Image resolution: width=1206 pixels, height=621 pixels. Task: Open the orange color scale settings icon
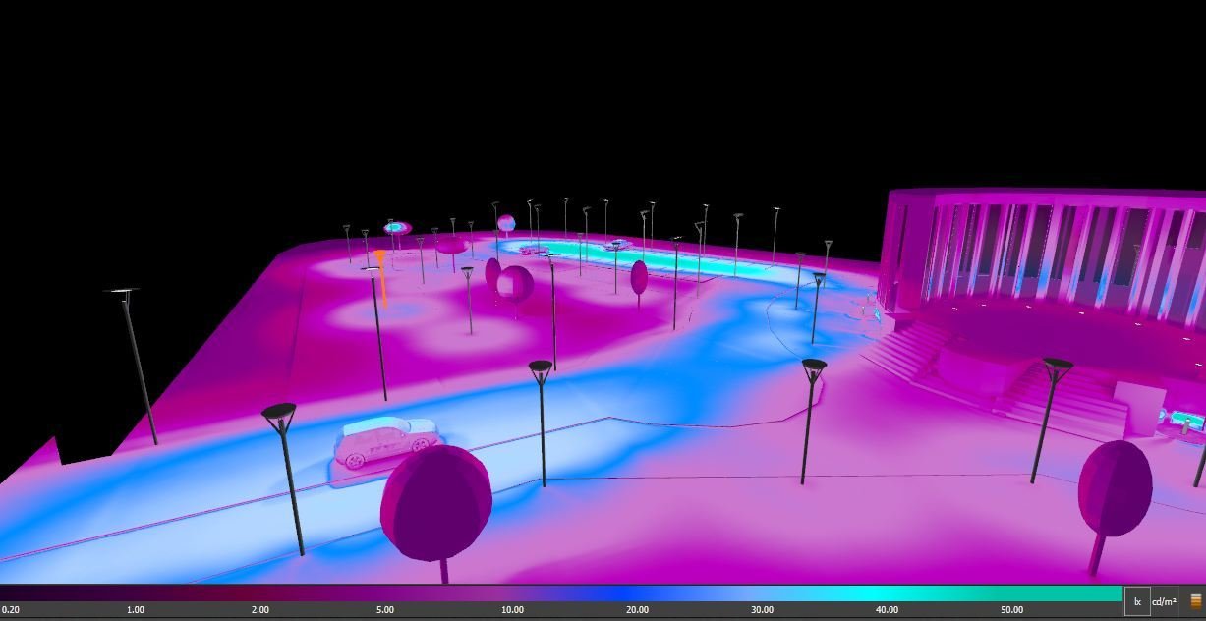(x=1195, y=601)
